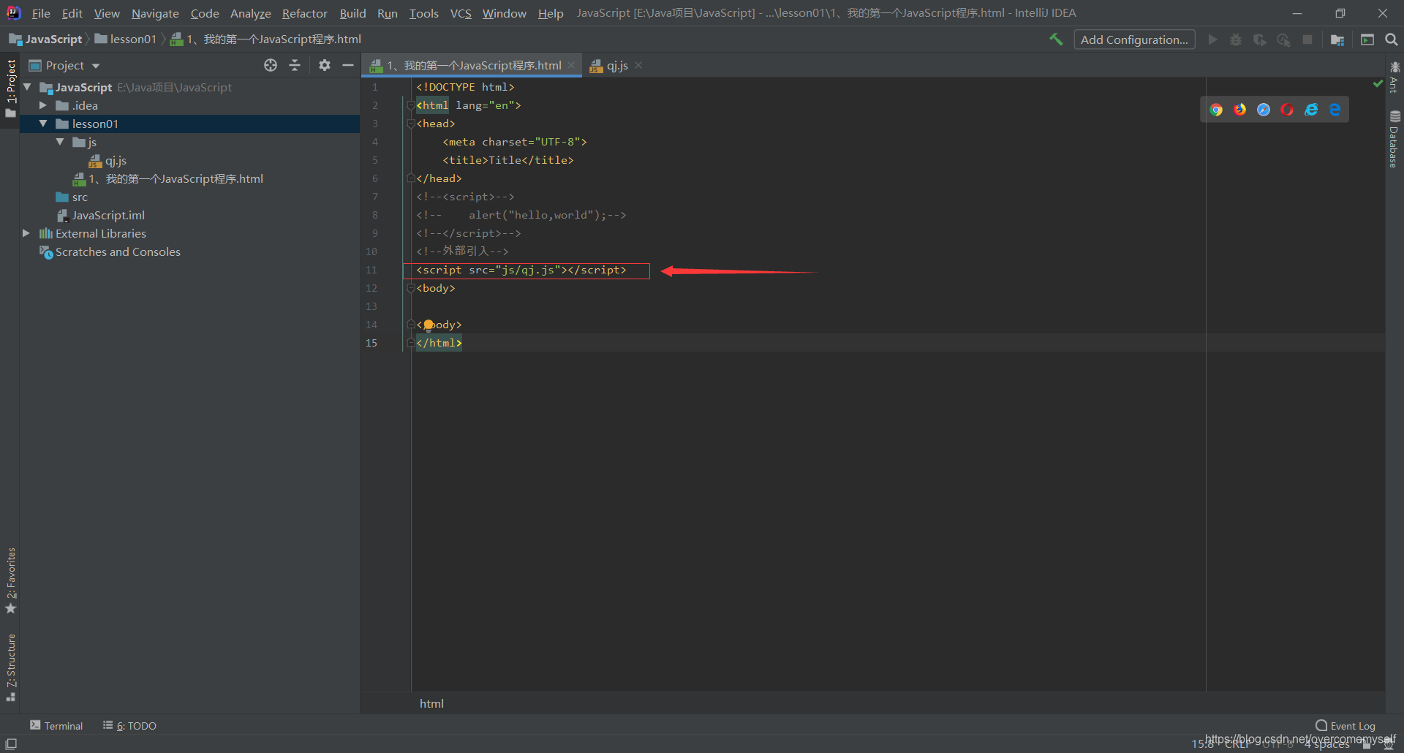Close the 我的第一个JavaScript程序.html tab

(571, 65)
